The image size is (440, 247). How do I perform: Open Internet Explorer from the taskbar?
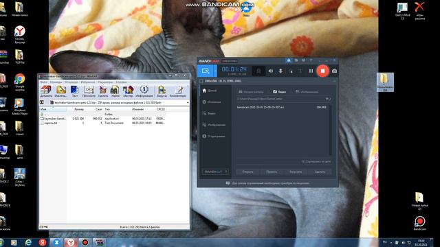pos(28,242)
